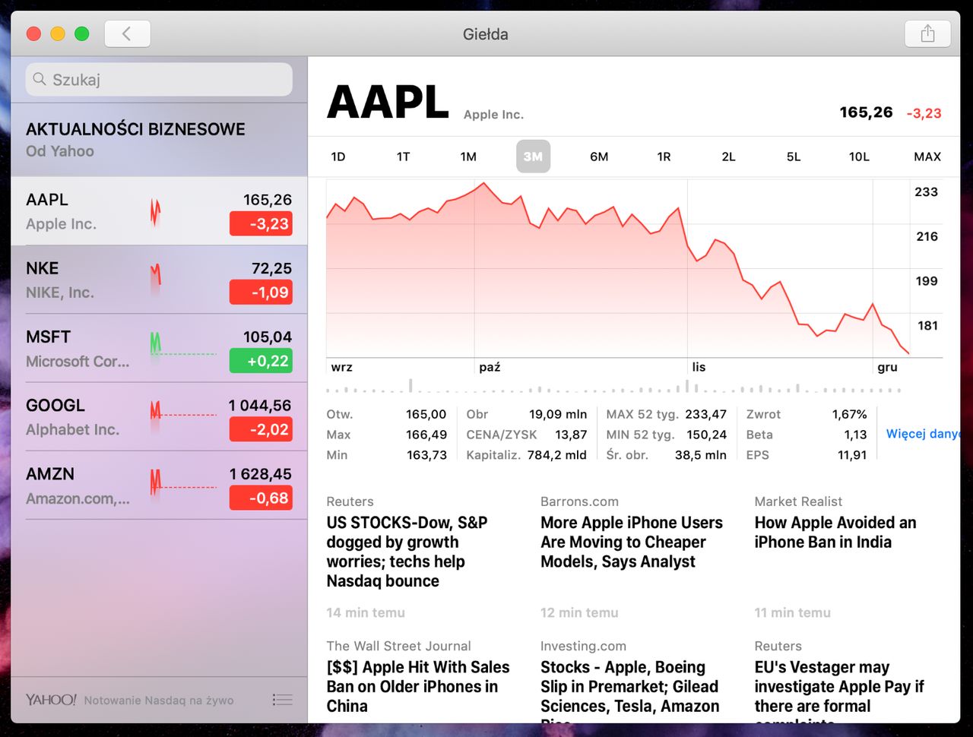Click the share icon in the title bar
This screenshot has width=973, height=737.
click(927, 33)
